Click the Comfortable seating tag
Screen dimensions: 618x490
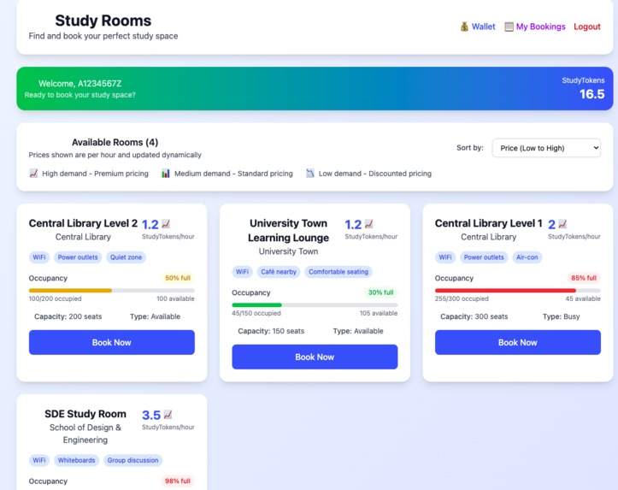click(x=338, y=272)
